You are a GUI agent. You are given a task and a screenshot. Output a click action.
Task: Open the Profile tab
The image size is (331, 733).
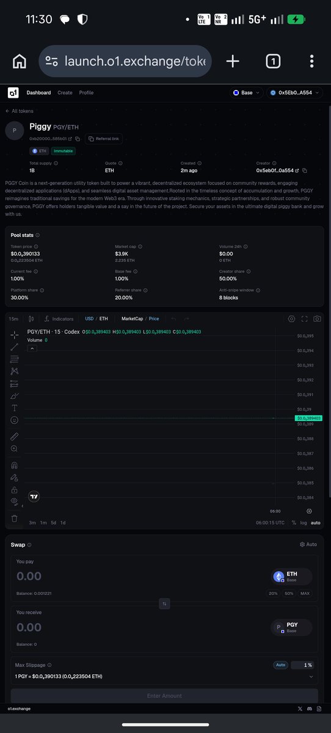(x=86, y=93)
